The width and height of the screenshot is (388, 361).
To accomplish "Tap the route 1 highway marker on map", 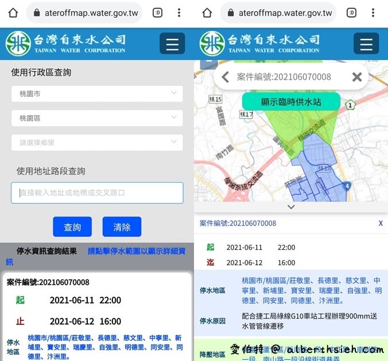I will 350,105.
